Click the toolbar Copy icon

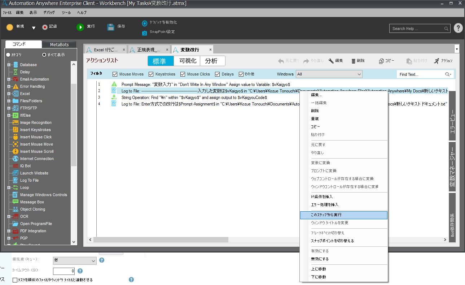click(x=381, y=61)
